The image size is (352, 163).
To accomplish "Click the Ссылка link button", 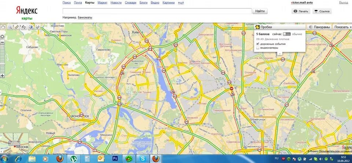I will pos(322,11).
